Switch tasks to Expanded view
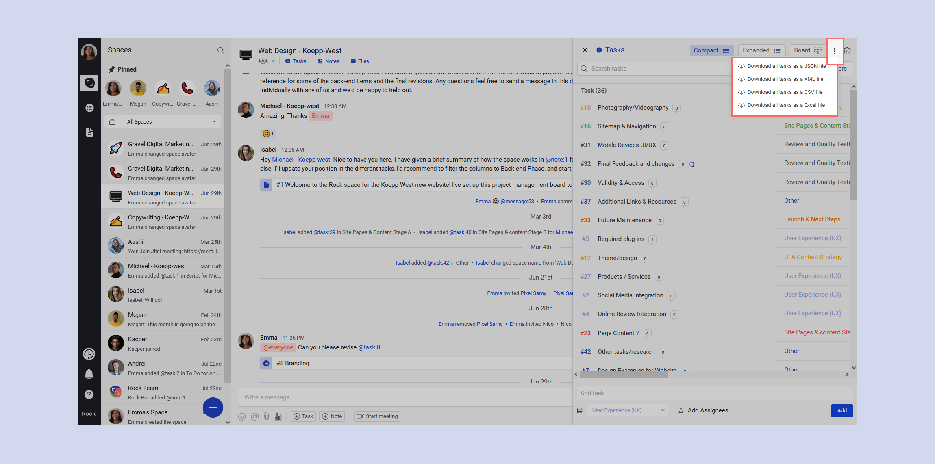 (x=761, y=50)
